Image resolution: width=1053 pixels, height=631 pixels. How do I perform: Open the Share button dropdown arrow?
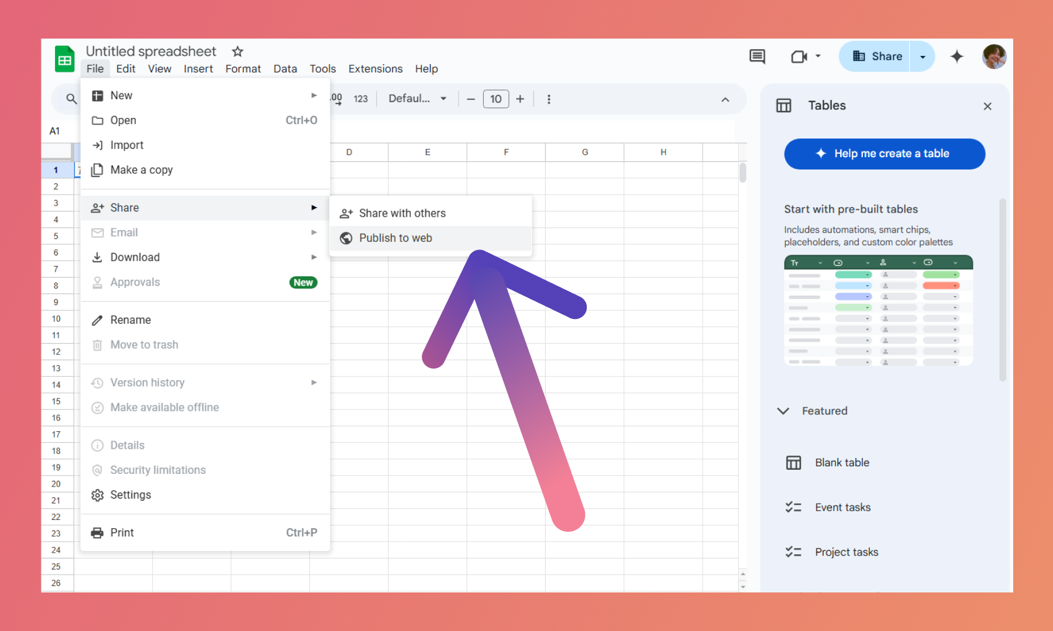coord(923,57)
